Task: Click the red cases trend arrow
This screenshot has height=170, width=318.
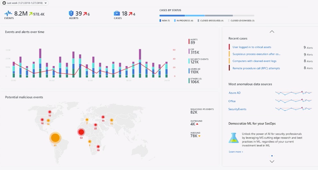Action: click(131, 14)
